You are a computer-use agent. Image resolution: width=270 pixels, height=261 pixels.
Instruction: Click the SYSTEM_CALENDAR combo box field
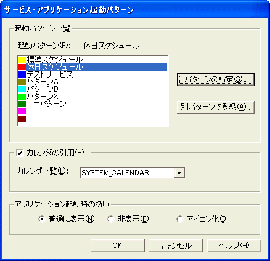click(133, 173)
